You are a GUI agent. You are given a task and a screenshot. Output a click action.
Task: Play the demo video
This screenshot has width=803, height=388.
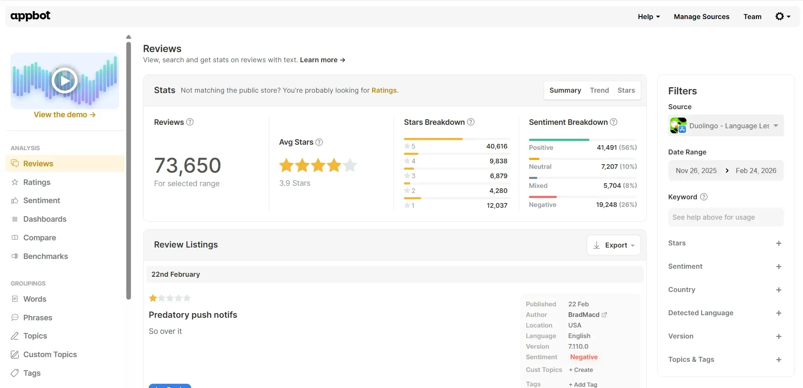tap(64, 80)
